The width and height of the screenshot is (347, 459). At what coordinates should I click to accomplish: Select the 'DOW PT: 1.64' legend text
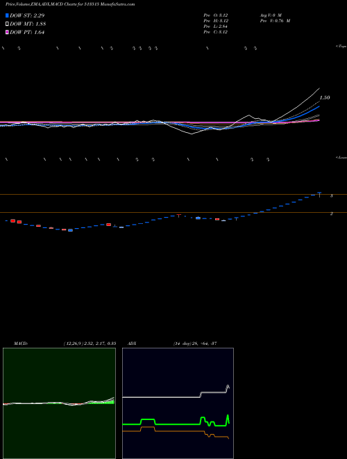coord(27,33)
